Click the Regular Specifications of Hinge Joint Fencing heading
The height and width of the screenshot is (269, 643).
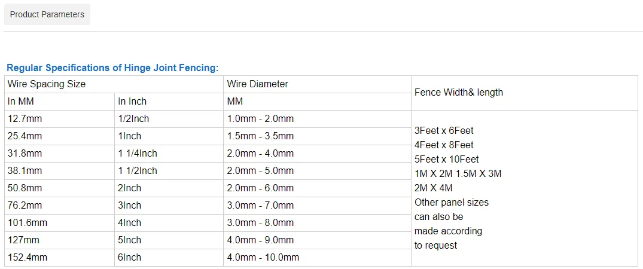click(x=112, y=68)
